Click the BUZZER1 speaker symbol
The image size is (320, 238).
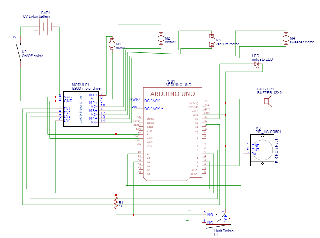268,101
